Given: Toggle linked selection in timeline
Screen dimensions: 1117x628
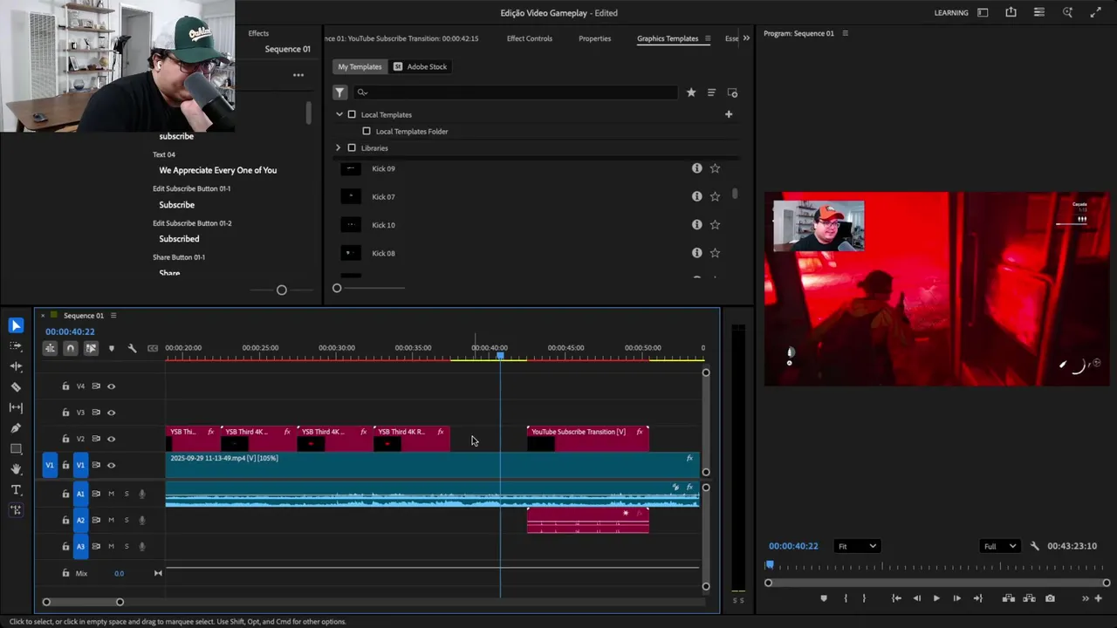Looking at the screenshot, I should (91, 348).
